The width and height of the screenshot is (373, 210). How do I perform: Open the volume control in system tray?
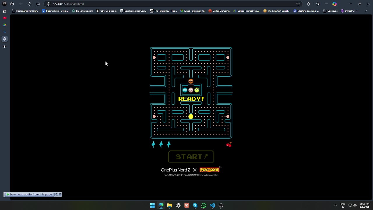tap(355, 205)
